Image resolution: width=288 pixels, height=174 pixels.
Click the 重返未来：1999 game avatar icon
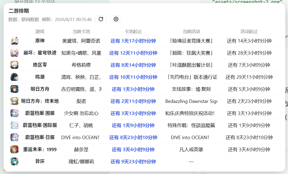14,149
